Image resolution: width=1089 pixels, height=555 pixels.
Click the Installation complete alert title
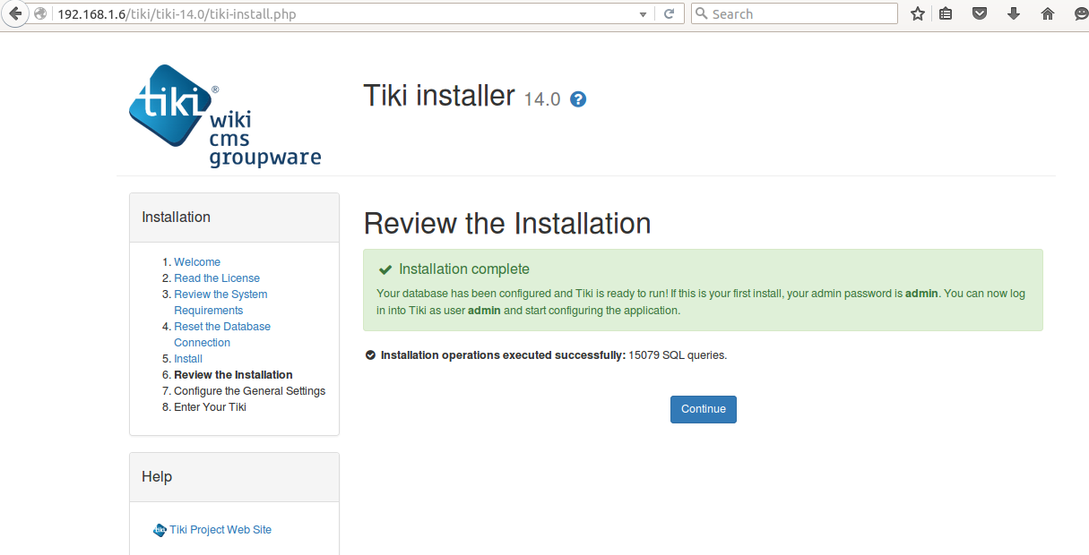pyautogui.click(x=464, y=269)
